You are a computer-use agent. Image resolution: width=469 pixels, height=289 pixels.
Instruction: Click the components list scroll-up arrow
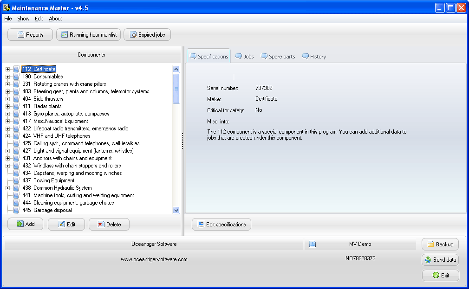pos(176,69)
